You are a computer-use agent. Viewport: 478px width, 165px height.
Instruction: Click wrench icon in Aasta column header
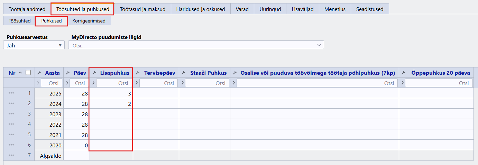tap(39, 73)
